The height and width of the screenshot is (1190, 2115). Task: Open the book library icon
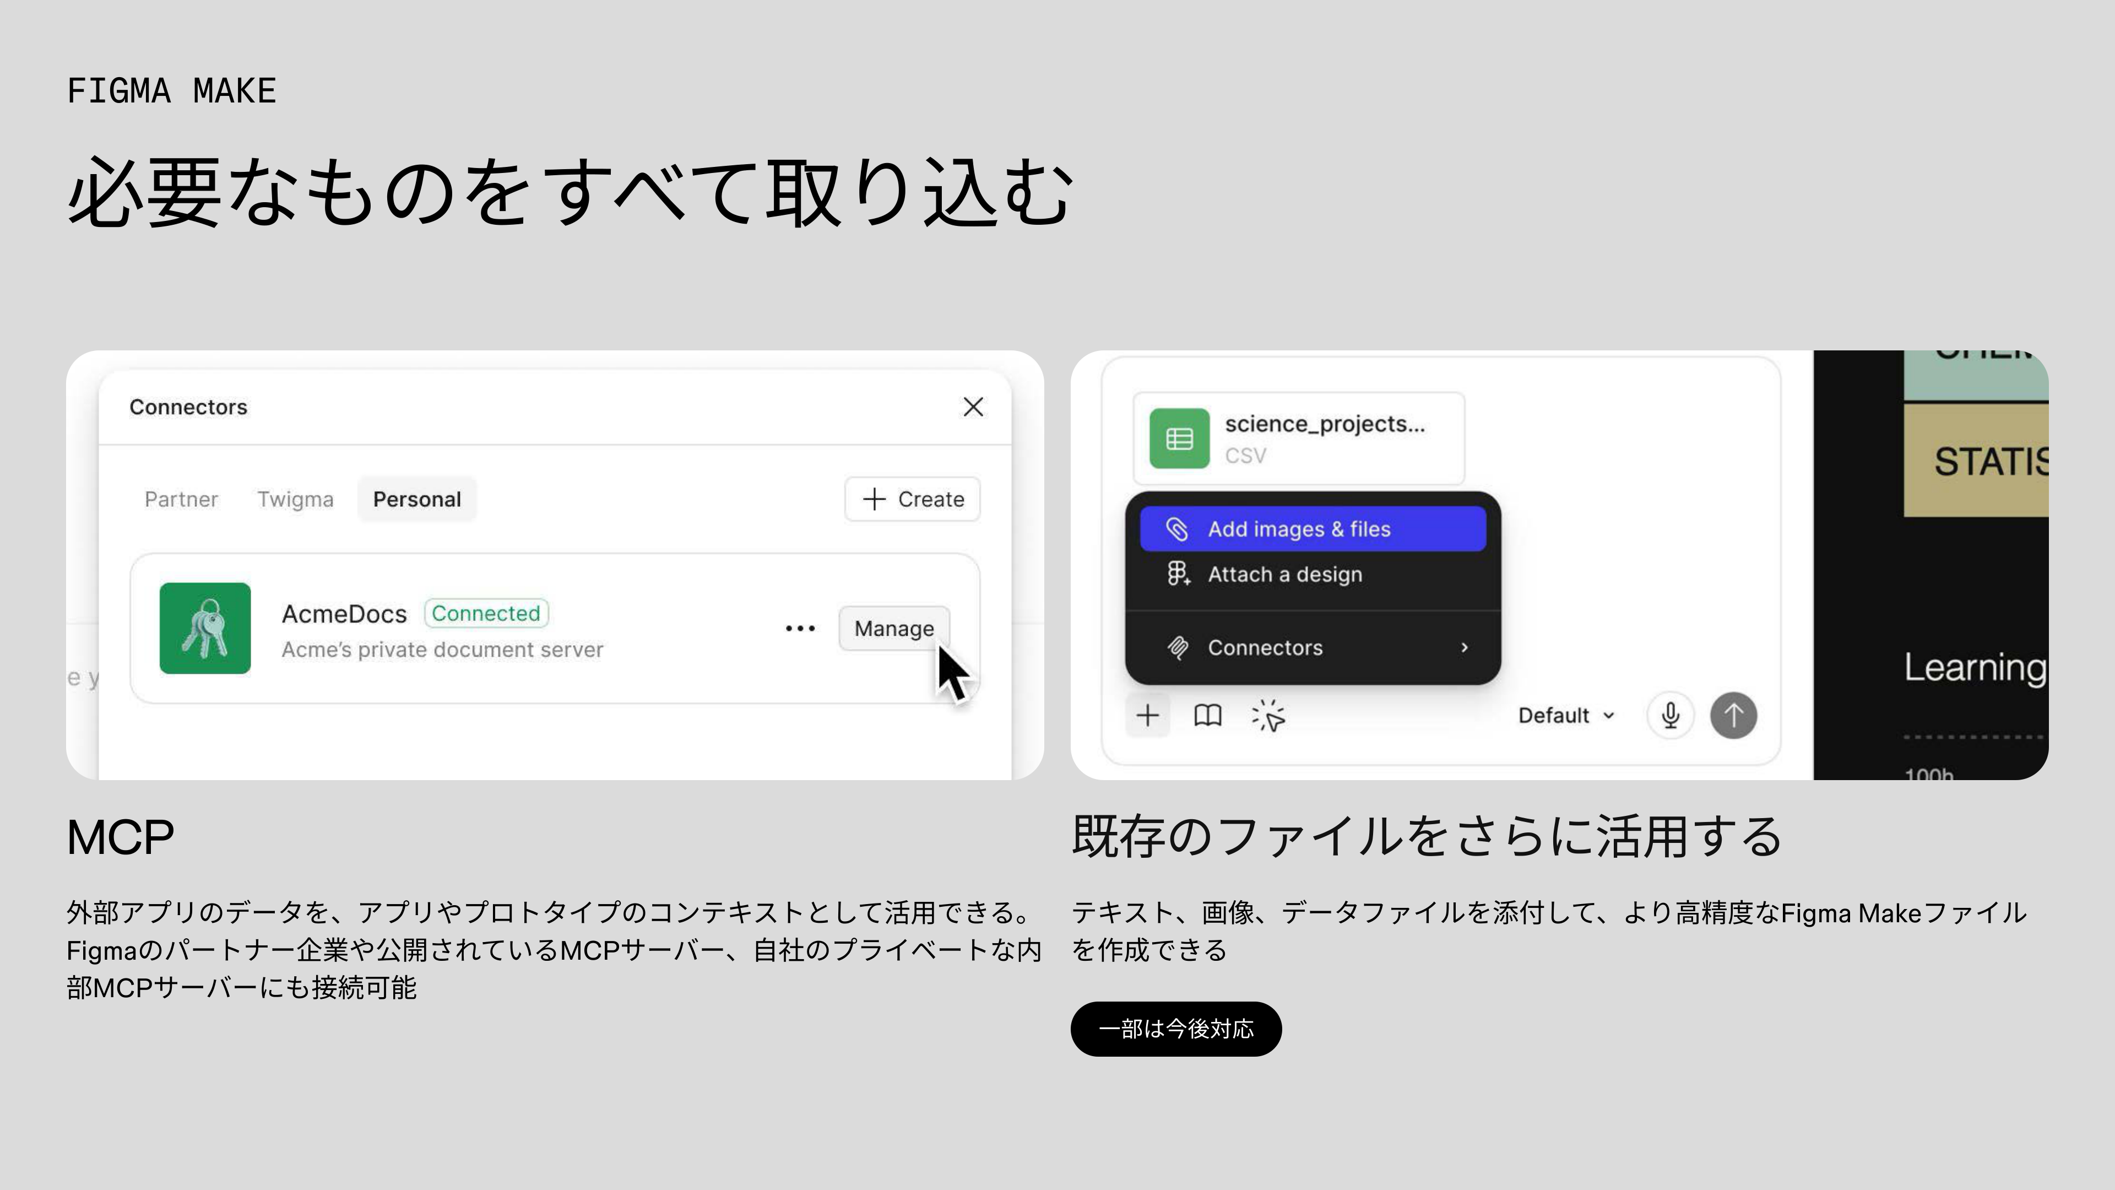[x=1207, y=715]
